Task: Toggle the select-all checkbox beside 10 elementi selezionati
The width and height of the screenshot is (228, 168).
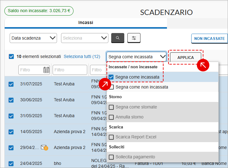Action: 11,56
